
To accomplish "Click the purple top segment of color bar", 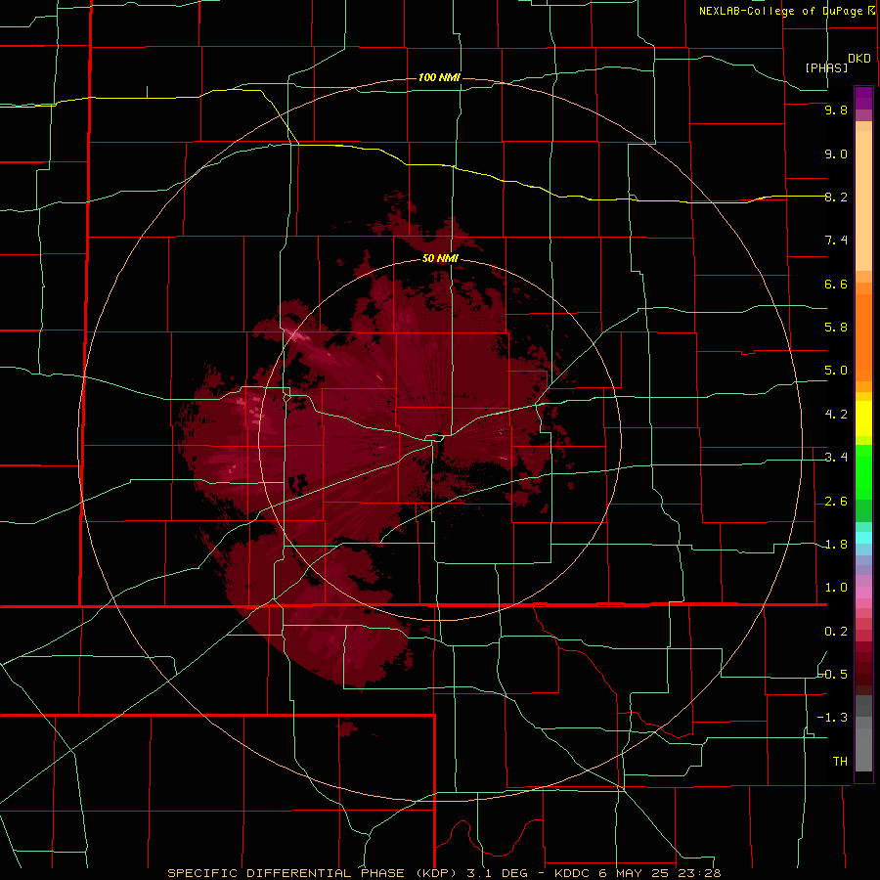I will [x=863, y=98].
